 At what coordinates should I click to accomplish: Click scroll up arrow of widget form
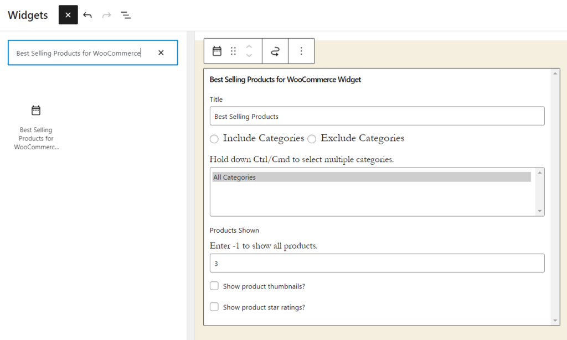pos(555,74)
